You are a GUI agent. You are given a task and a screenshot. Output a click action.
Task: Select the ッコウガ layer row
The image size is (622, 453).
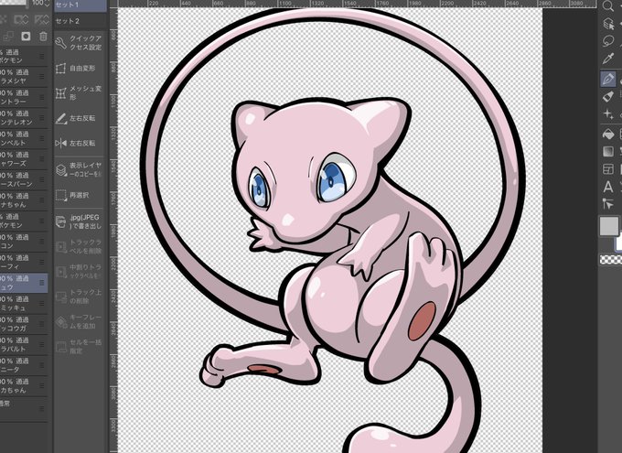click(x=24, y=324)
